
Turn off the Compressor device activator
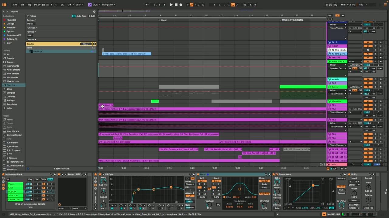[274, 174]
